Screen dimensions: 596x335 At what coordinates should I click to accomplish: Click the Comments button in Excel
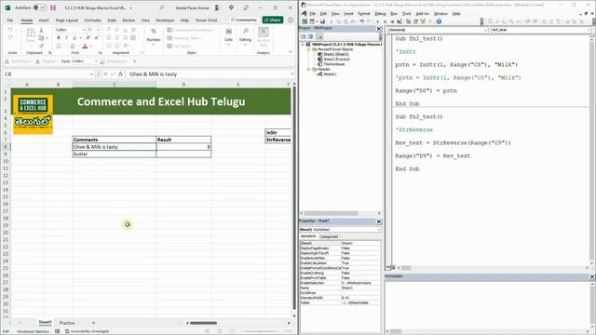[244, 20]
